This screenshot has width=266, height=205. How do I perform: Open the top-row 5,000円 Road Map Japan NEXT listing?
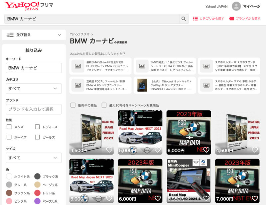tap(140, 132)
